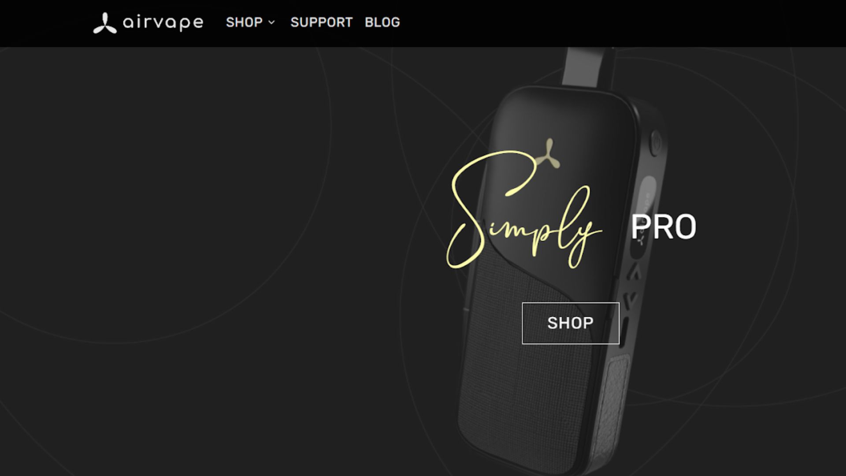Expand the chevron beside SHOP
The width and height of the screenshot is (846, 476).
click(x=271, y=22)
